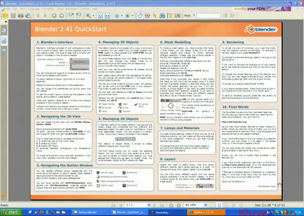This screenshot has height=216, width=304.
Task: Click inside the Find text field
Action: click(208, 16)
